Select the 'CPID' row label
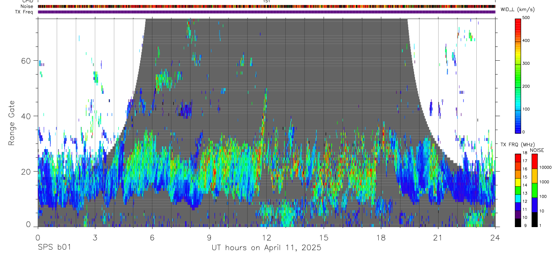 click(x=27, y=1)
